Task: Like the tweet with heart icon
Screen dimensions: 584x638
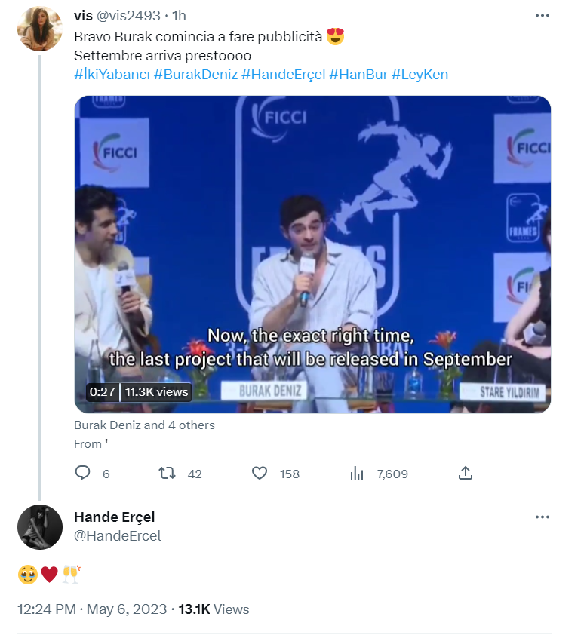Action: tap(260, 473)
